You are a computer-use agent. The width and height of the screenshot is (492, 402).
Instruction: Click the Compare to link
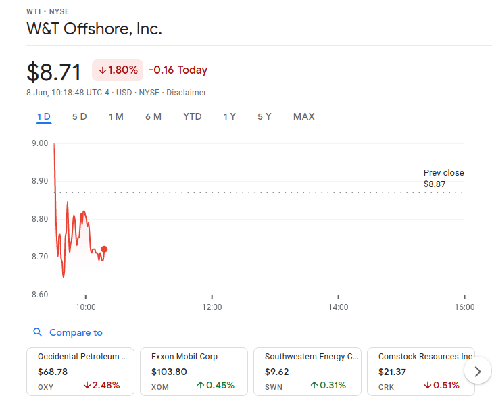76,332
